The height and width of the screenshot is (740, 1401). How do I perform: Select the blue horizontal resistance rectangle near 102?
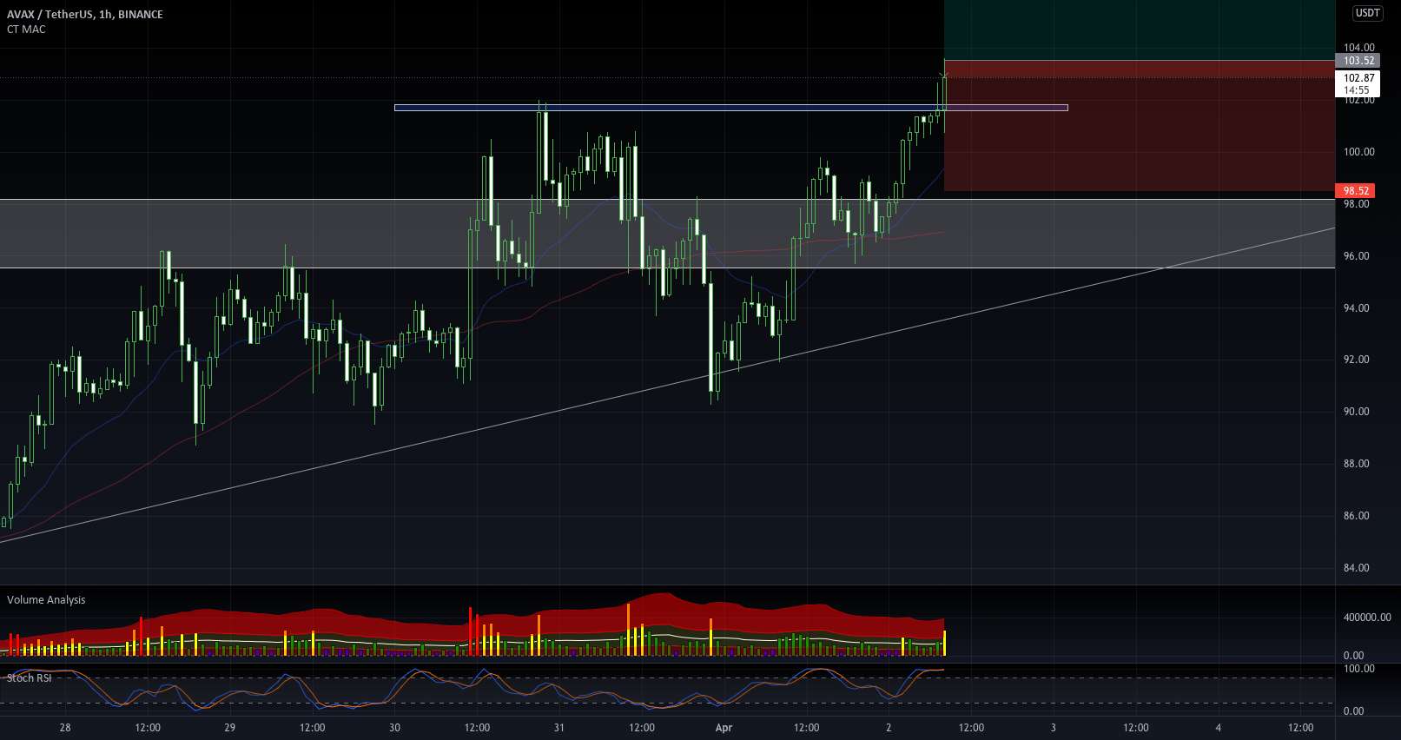coord(730,108)
